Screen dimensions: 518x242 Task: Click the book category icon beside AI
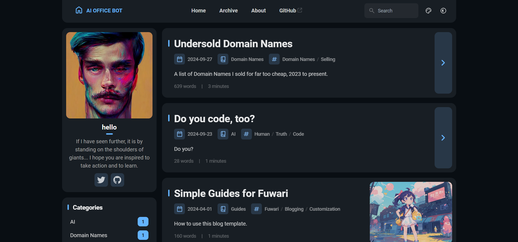(x=223, y=134)
